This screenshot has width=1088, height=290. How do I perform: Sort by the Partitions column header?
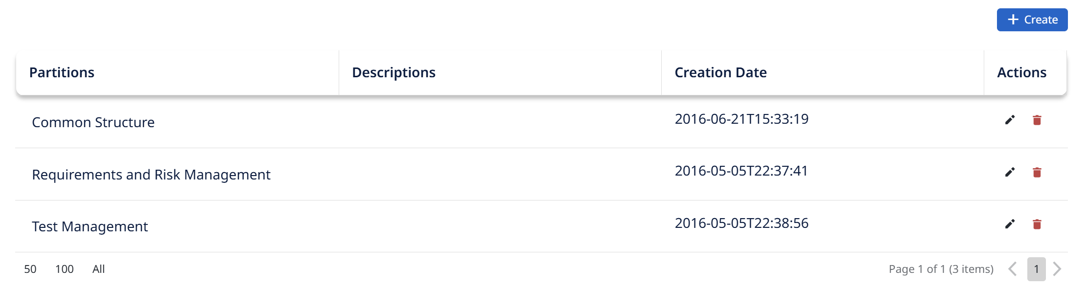click(x=62, y=72)
